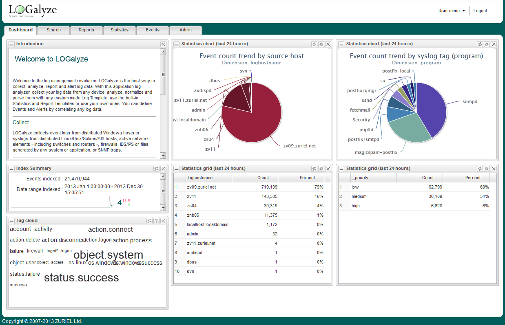Click the Logout link
Viewport: 505px width, 325px height.
tap(480, 11)
